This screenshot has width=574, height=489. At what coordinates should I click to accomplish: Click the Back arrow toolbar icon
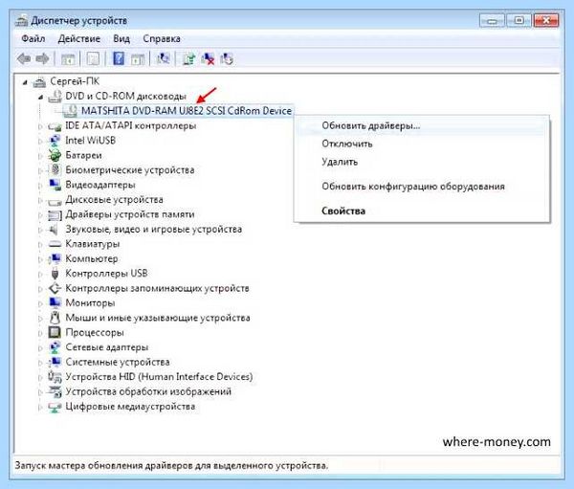pyautogui.click(x=24, y=58)
